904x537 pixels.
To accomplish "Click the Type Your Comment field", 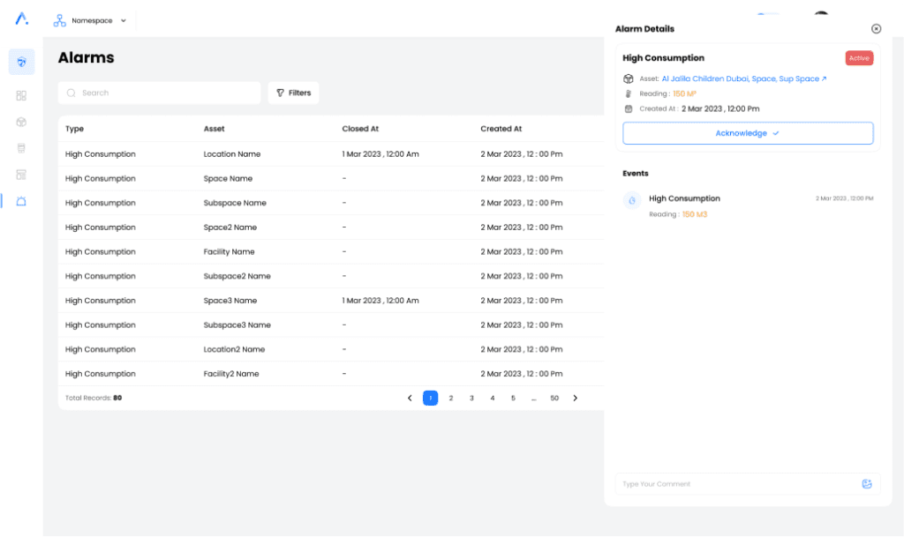I will click(737, 483).
